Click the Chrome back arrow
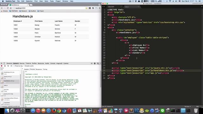This screenshot has width=203, height=114. 2,8
